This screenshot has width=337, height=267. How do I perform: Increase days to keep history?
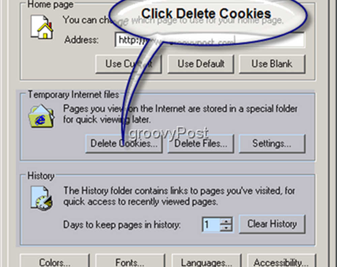pos(226,221)
